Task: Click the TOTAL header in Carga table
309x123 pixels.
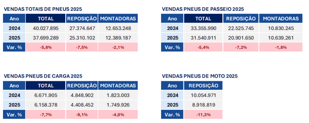Action: click(46, 86)
